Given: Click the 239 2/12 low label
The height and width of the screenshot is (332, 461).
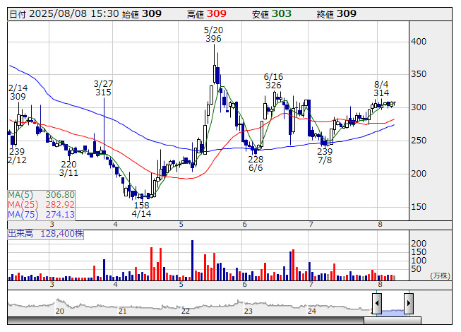Looking at the screenshot, I should (17, 156).
